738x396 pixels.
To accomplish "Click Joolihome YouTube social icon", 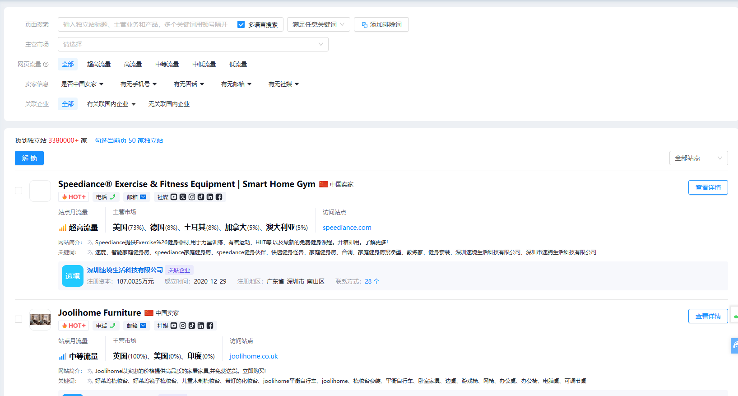I will click(174, 326).
